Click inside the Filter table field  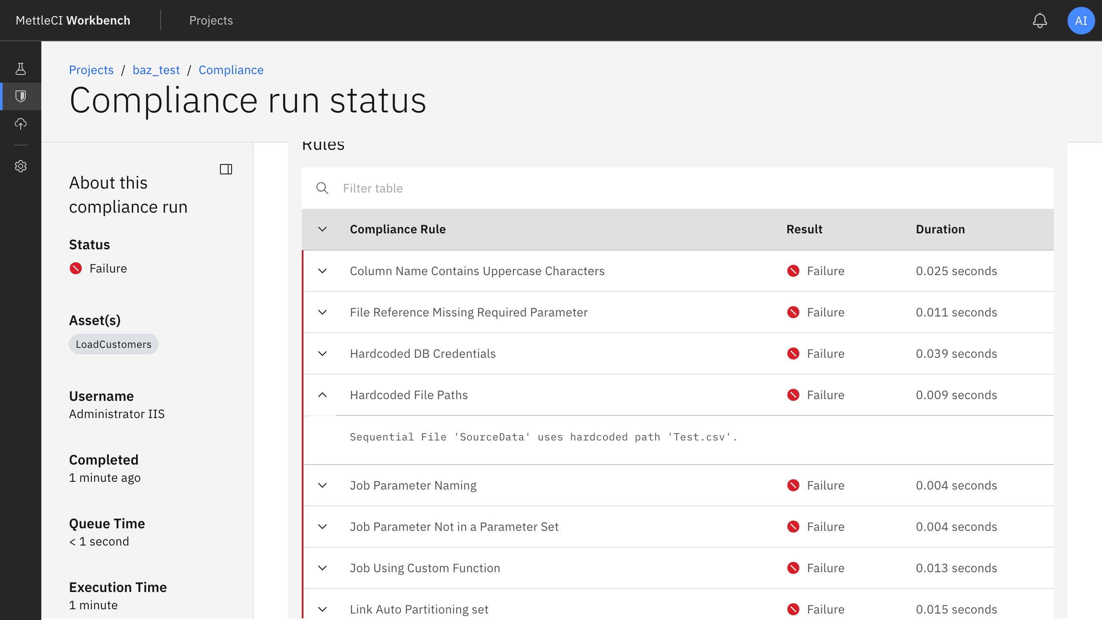pyautogui.click(x=387, y=188)
